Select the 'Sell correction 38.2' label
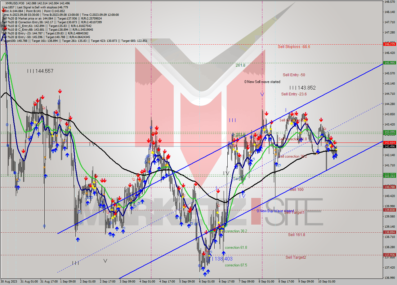Image resolution: width=397 pixels, height=285 pixels. coord(293,157)
